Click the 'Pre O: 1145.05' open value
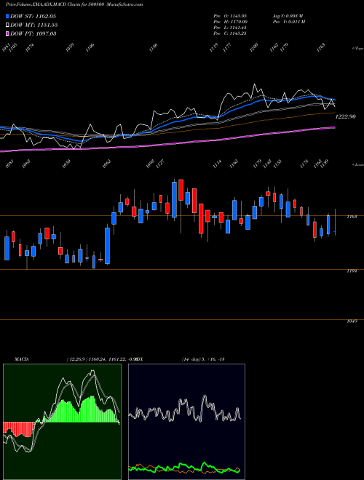The width and height of the screenshot is (364, 480). coord(230,15)
